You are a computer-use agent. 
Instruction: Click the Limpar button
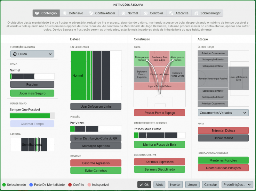pyautogui.click(x=192, y=185)
